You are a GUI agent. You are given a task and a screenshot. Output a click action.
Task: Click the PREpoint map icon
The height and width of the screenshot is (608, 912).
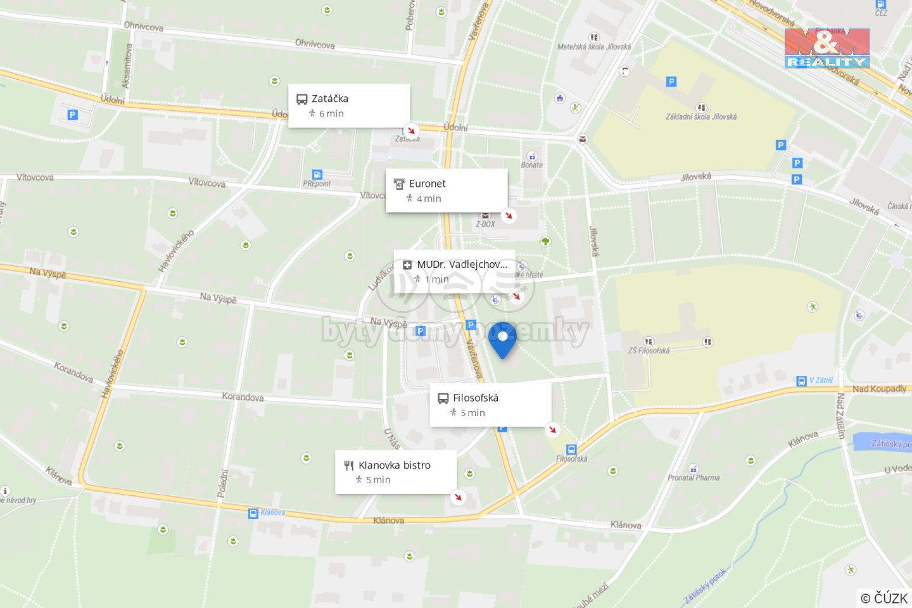pyautogui.click(x=317, y=175)
